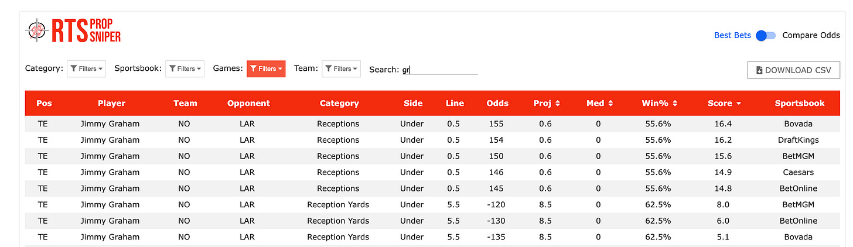Screen dimensions: 853x247
Task: Click DraftKings in the Sportsbook column
Action: pyautogui.click(x=799, y=140)
